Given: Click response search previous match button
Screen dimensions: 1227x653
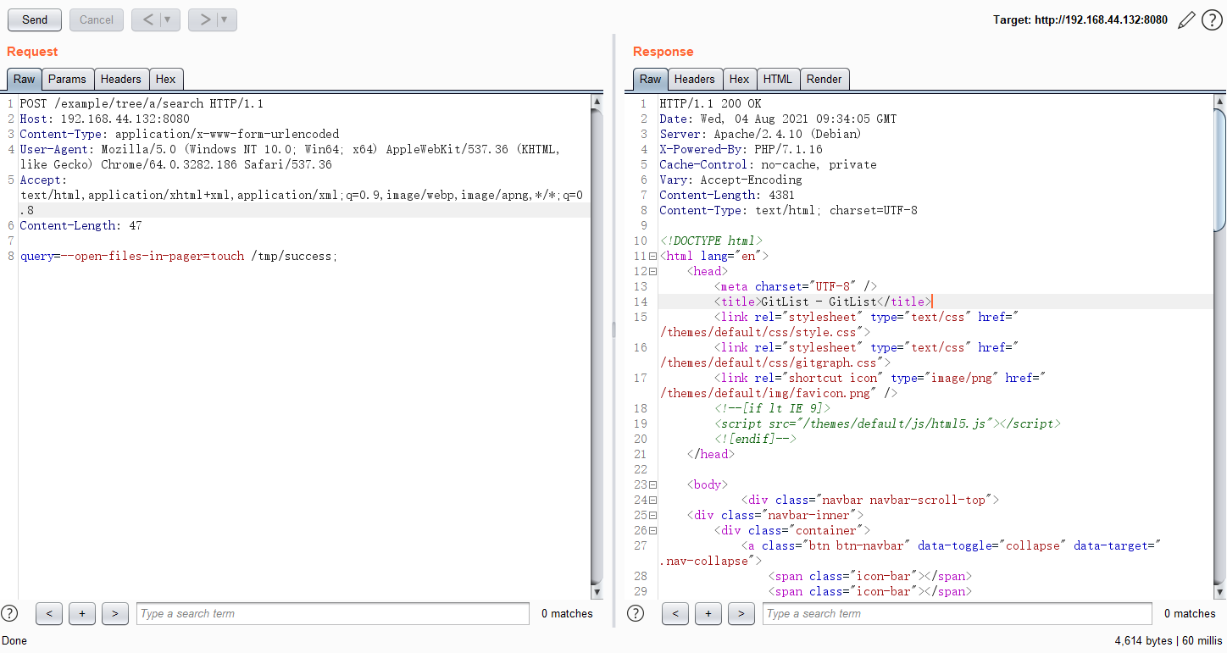Looking at the screenshot, I should (675, 613).
